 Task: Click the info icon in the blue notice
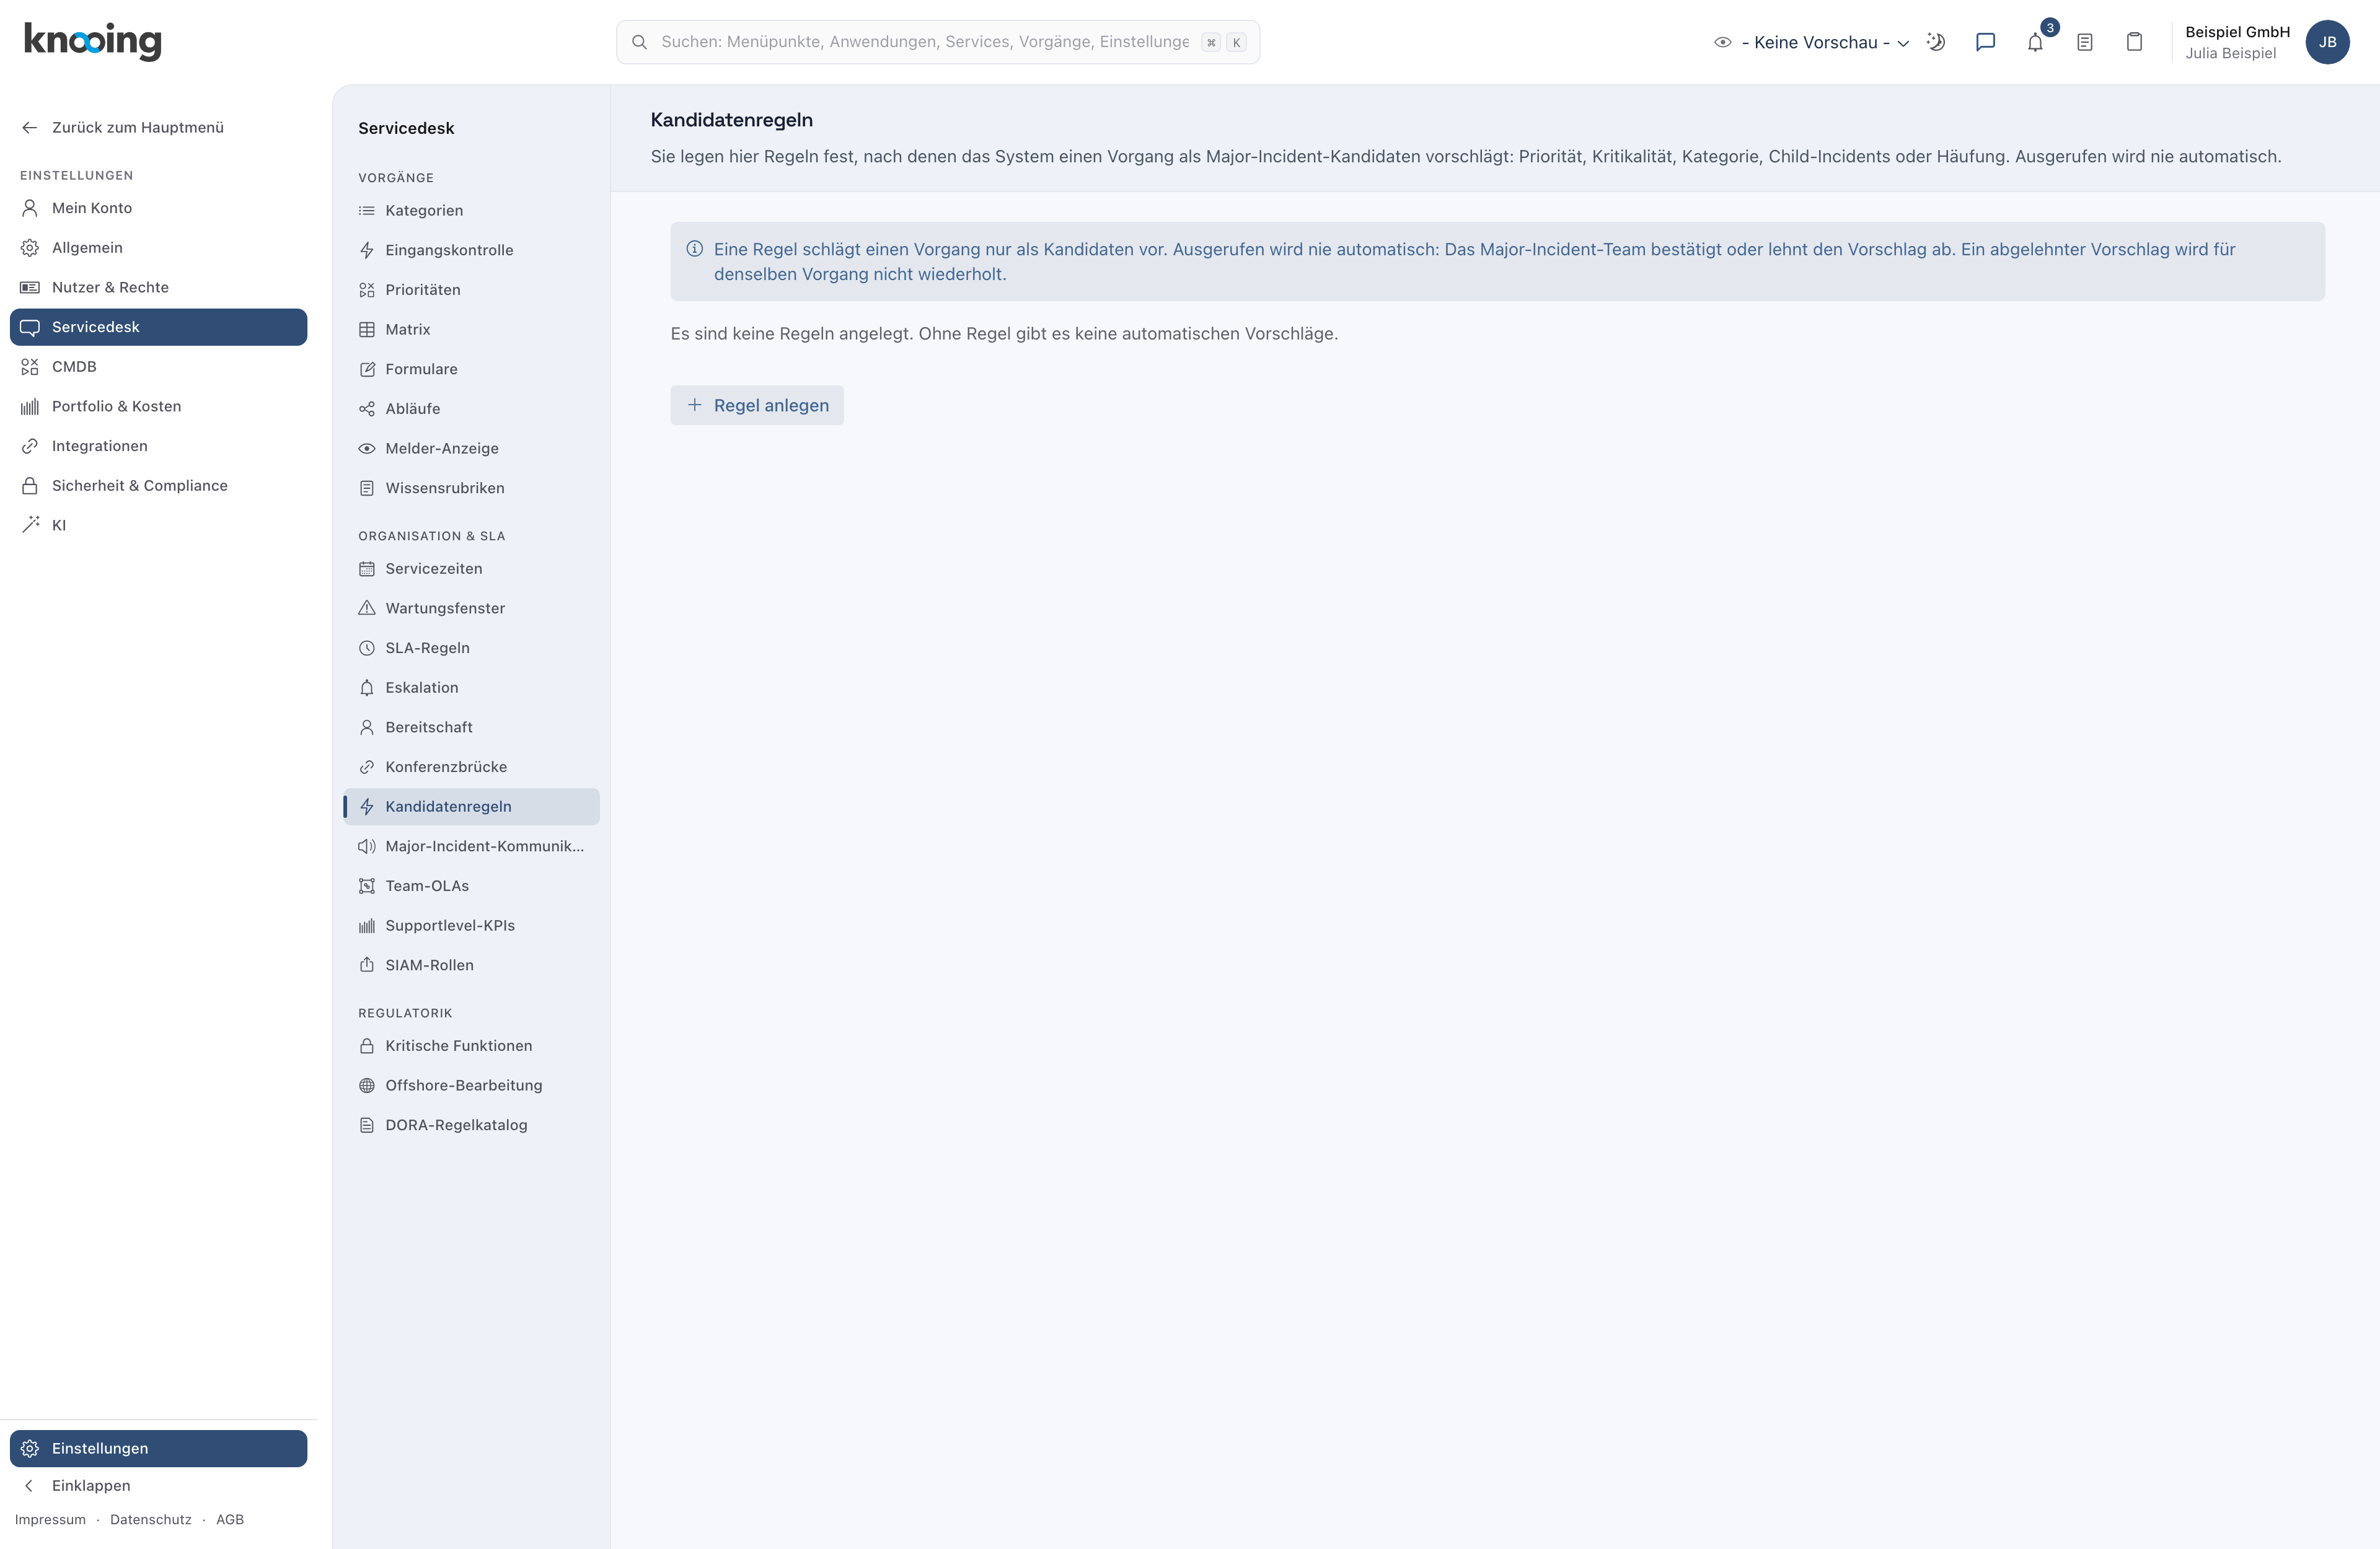(x=694, y=249)
